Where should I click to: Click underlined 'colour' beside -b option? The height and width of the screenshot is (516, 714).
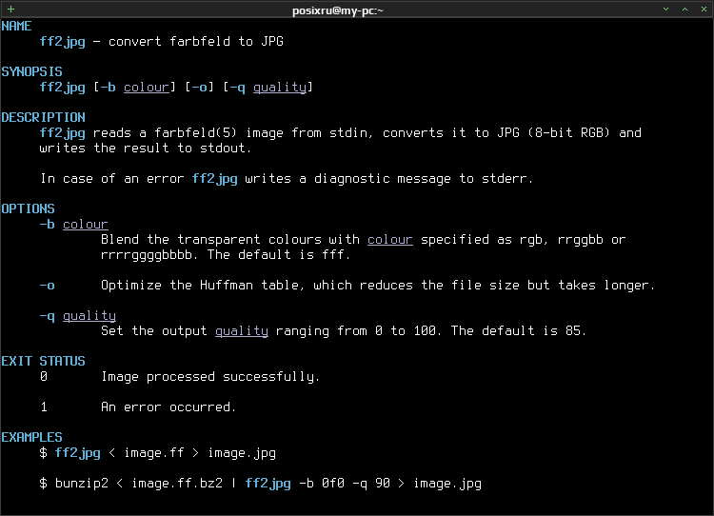click(85, 224)
